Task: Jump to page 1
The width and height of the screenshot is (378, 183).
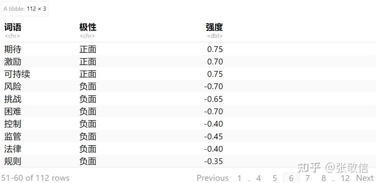Action: (x=239, y=178)
